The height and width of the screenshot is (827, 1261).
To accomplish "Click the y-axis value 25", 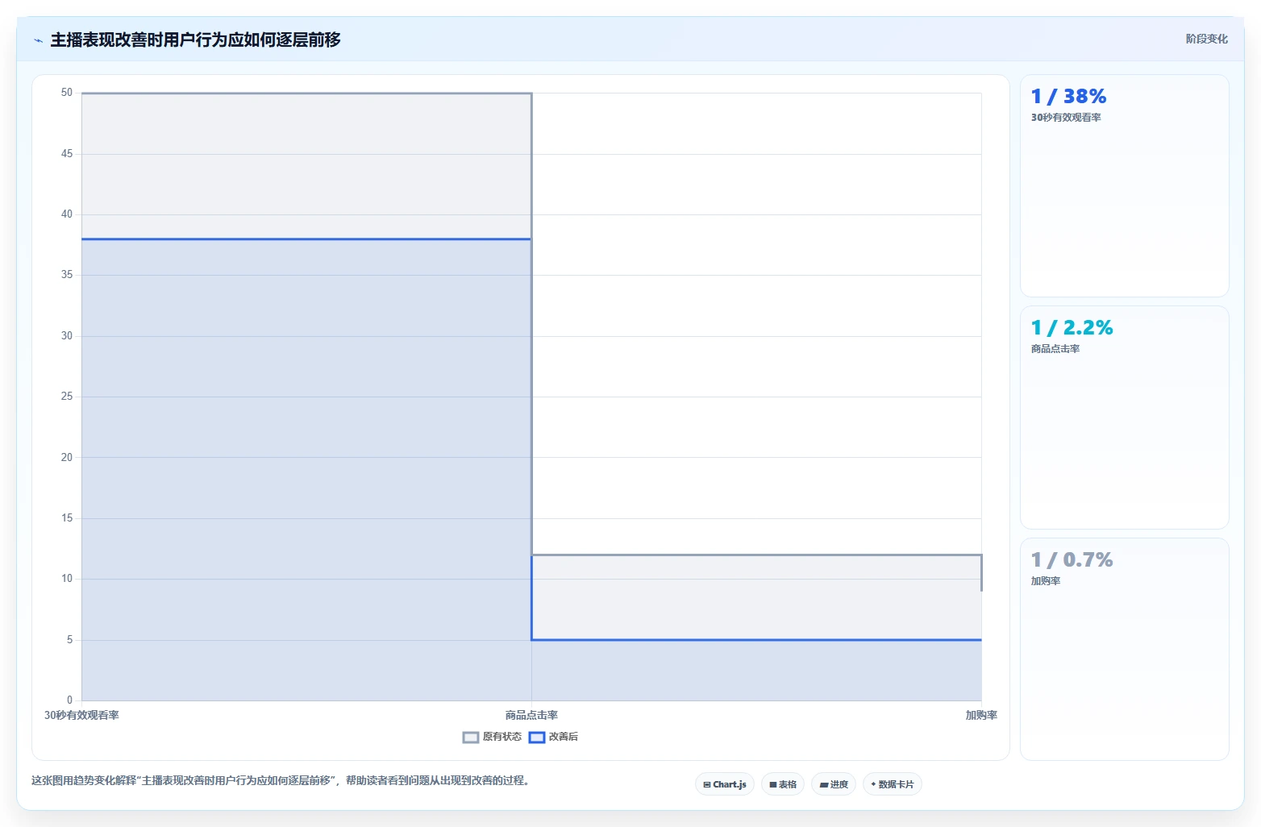I will pos(67,397).
